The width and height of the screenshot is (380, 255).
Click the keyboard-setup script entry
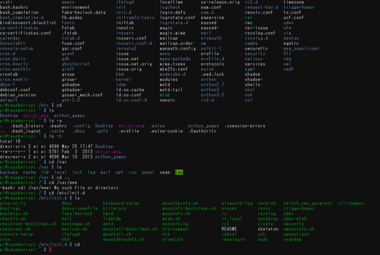point(121,203)
